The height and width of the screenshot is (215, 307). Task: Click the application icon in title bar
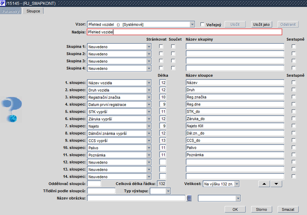[x=3, y=3]
